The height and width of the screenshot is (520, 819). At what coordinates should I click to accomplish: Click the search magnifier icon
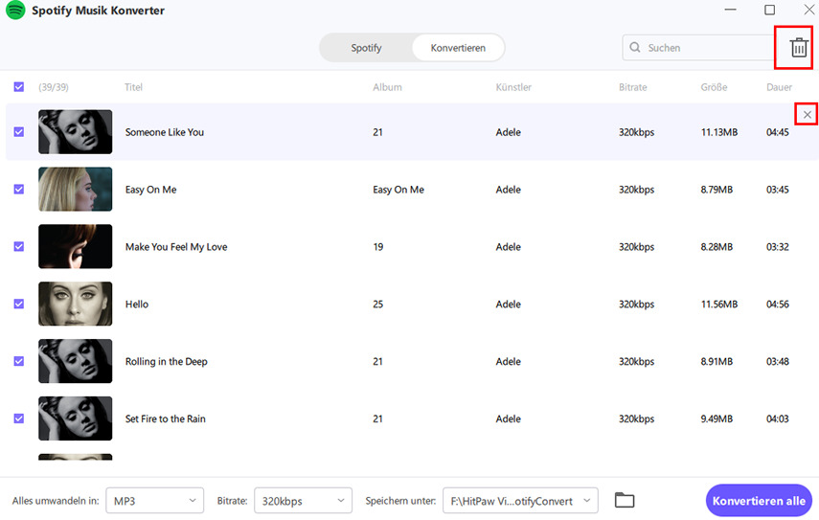(635, 48)
